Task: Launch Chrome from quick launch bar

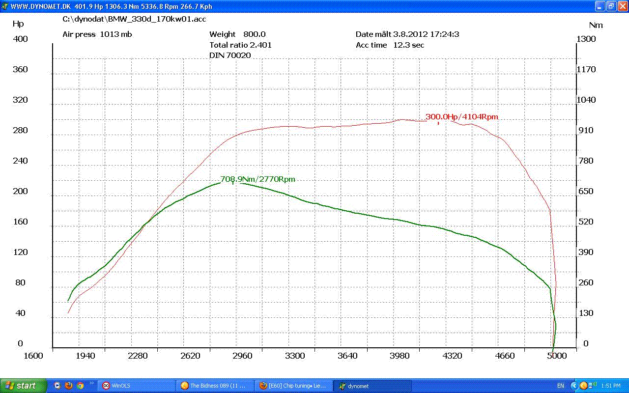Action: point(80,386)
